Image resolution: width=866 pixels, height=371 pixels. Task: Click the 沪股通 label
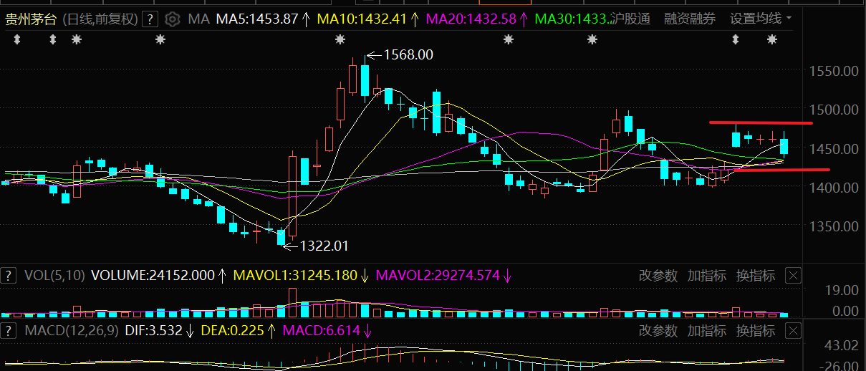pos(631,19)
